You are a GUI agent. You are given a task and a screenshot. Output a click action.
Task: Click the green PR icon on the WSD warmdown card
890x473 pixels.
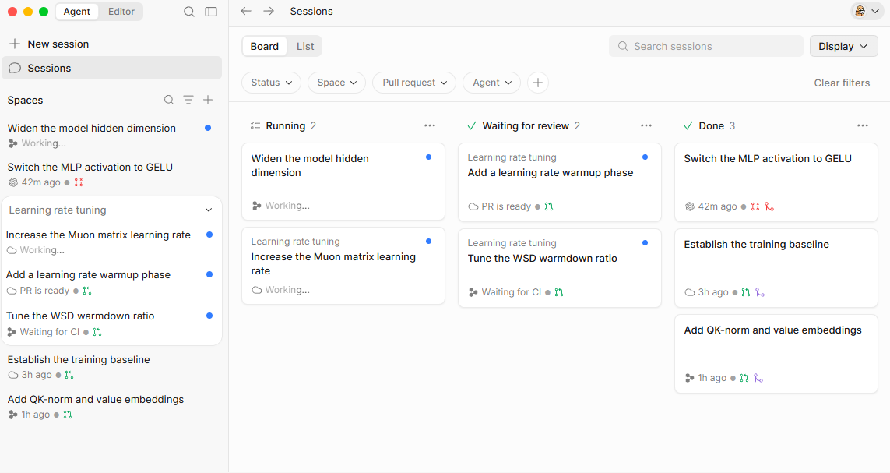(559, 292)
